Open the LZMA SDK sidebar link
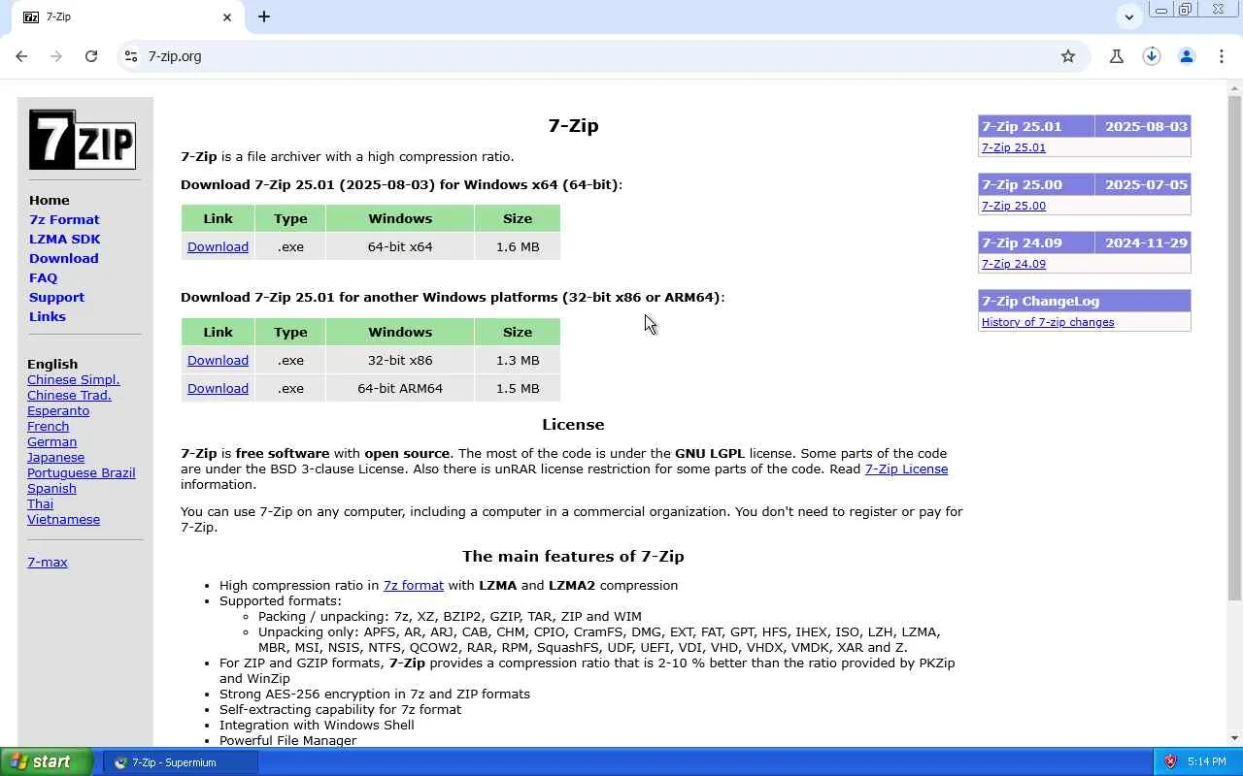Viewport: 1243px width, 776px height. pyautogui.click(x=65, y=239)
